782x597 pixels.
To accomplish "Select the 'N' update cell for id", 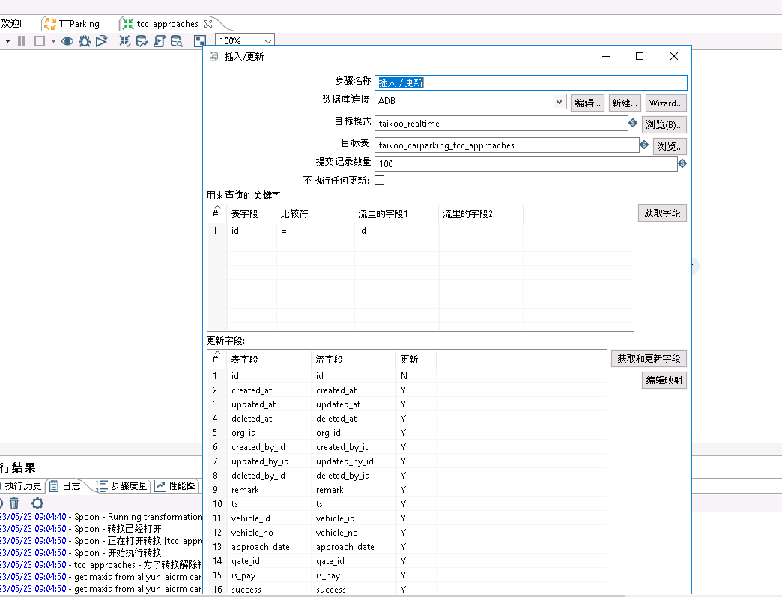I will (x=416, y=375).
